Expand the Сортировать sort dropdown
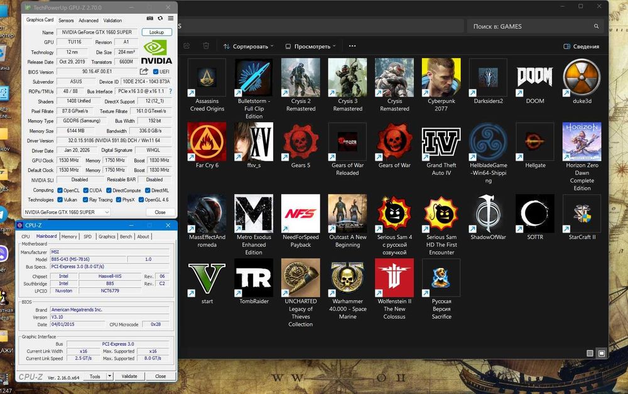 tap(249, 46)
